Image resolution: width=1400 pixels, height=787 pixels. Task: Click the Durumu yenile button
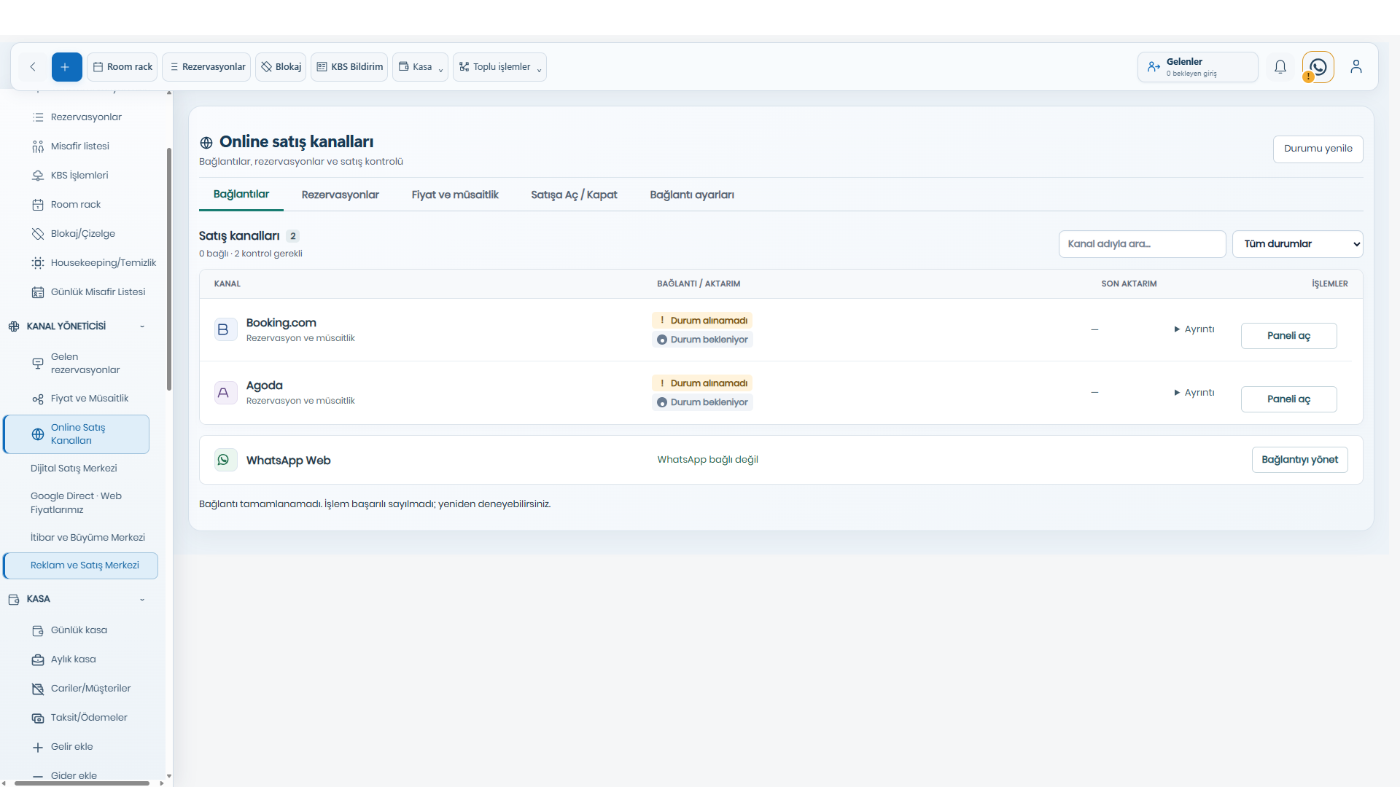pyautogui.click(x=1318, y=149)
